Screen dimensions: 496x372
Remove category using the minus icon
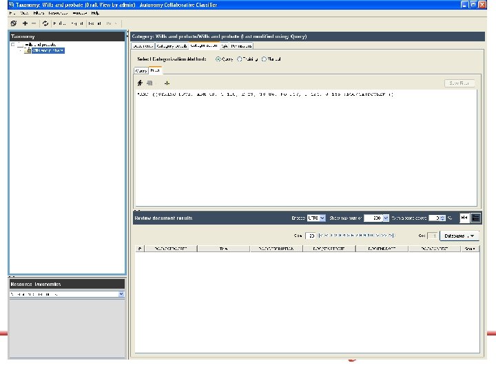pyautogui.click(x=34, y=23)
